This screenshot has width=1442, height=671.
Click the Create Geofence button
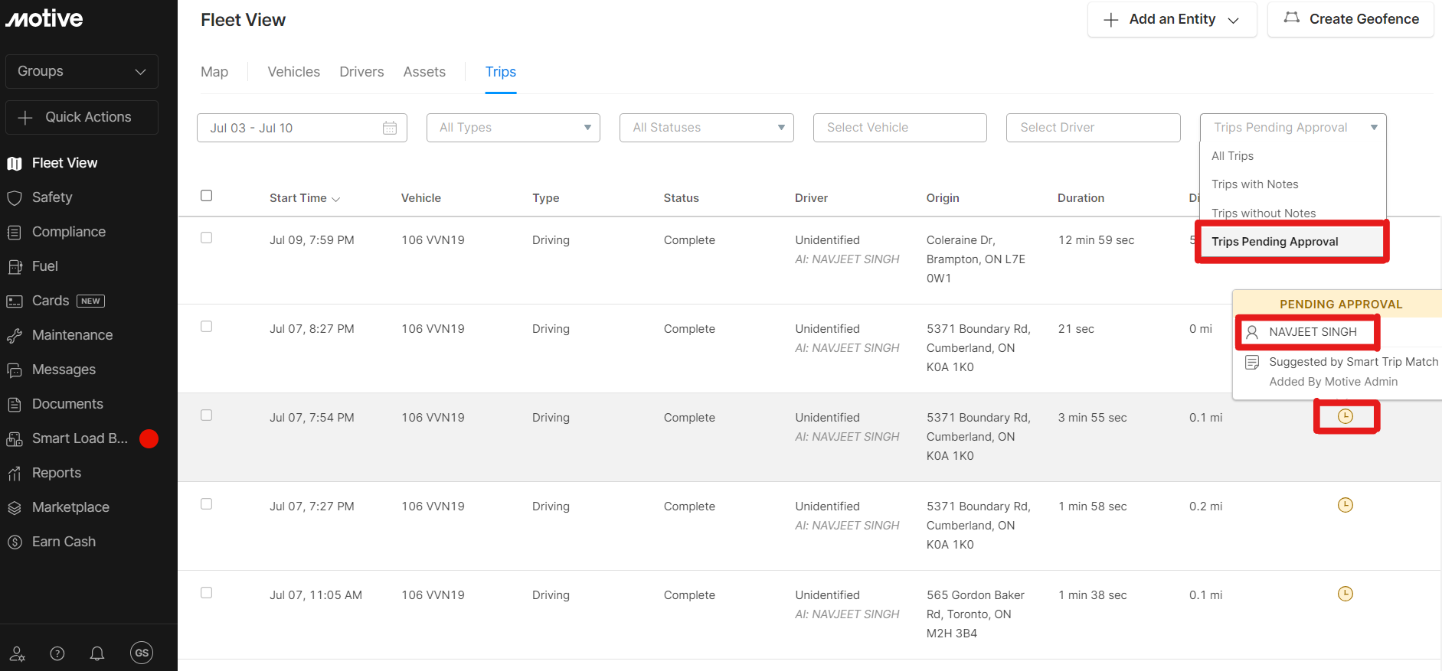tap(1351, 19)
